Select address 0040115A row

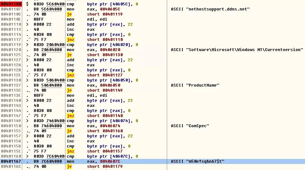(11, 141)
